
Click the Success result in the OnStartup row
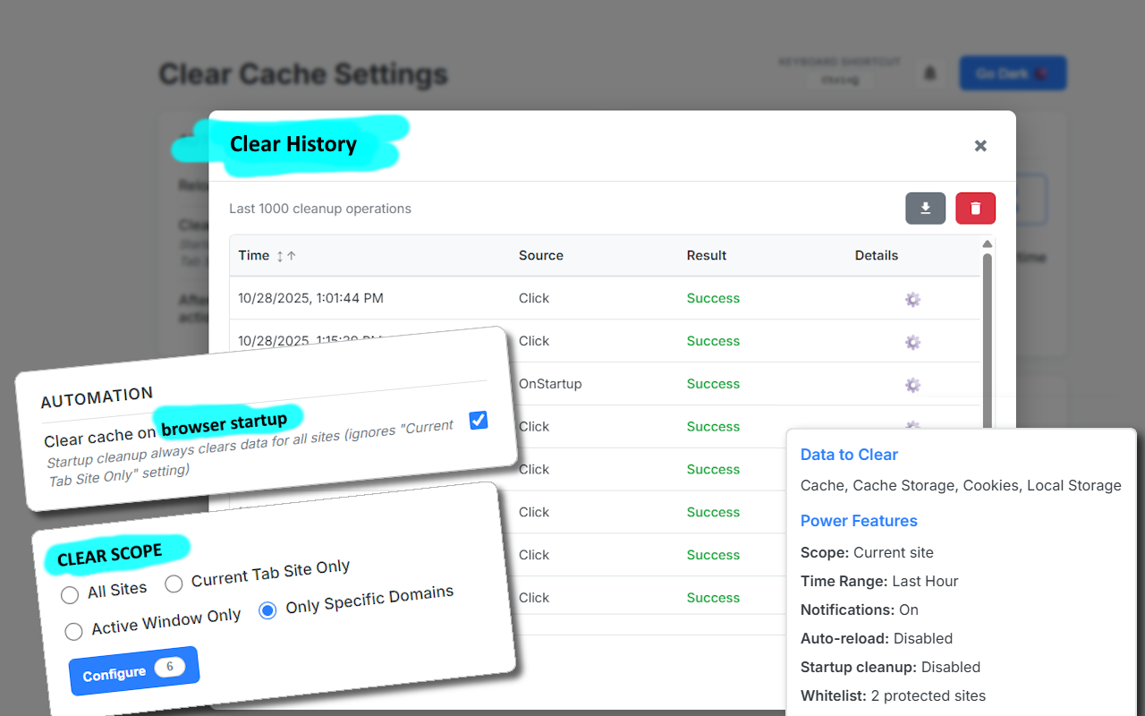713,384
